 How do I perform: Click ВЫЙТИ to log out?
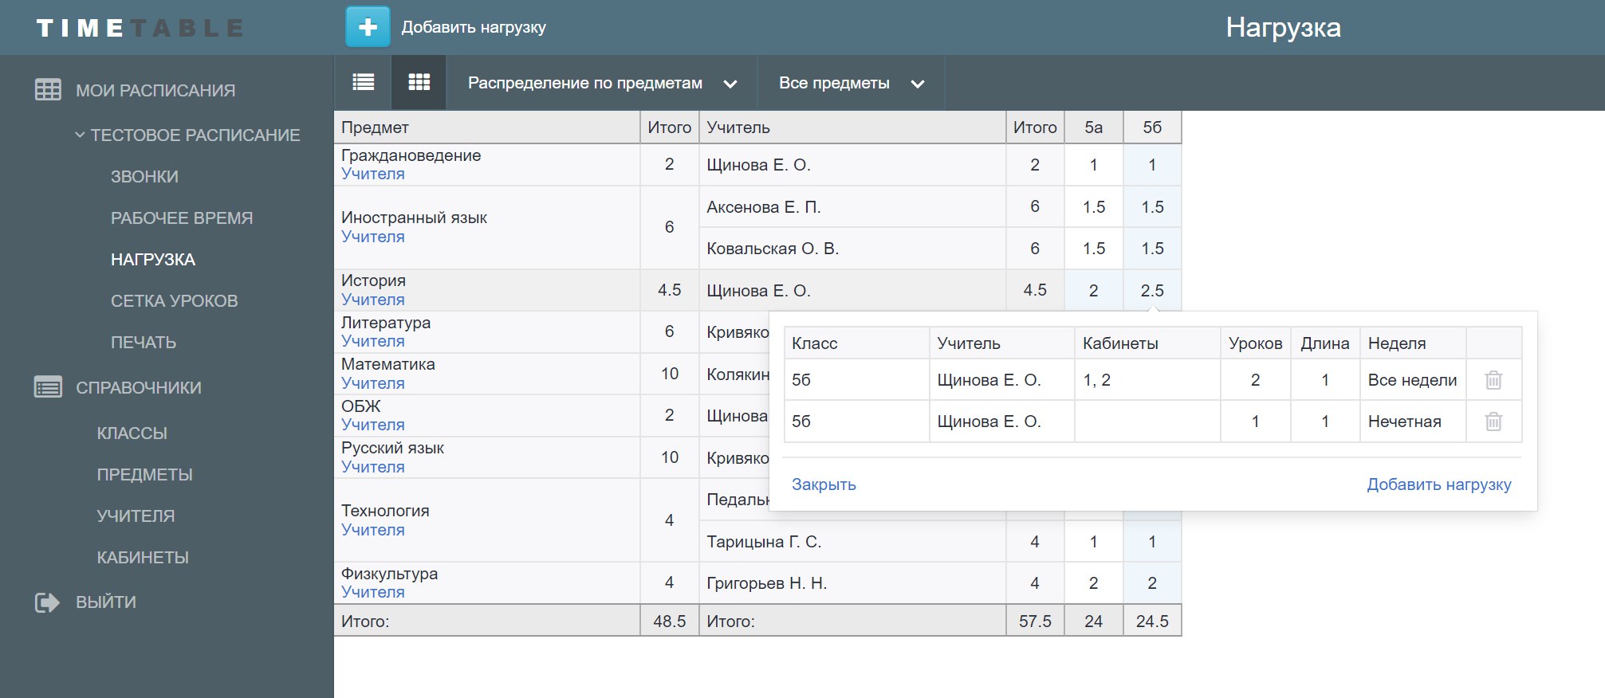106,602
